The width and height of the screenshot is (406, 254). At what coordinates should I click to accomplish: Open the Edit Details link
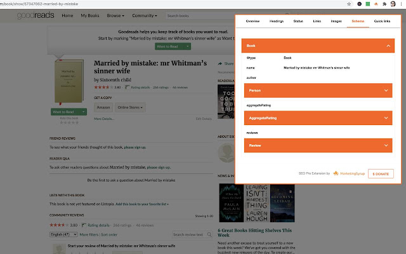(x=204, y=119)
